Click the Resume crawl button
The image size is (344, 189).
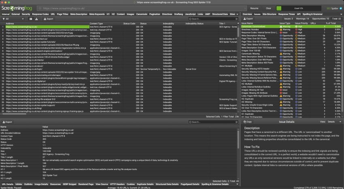click(x=254, y=8)
